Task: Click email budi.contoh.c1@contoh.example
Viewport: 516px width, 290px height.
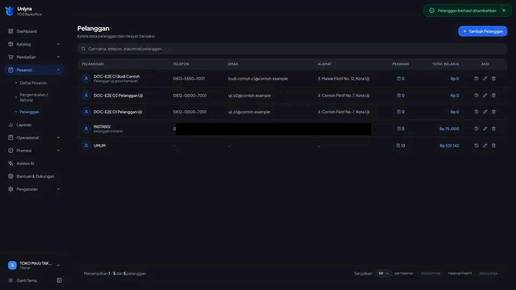Action: (x=258, y=78)
